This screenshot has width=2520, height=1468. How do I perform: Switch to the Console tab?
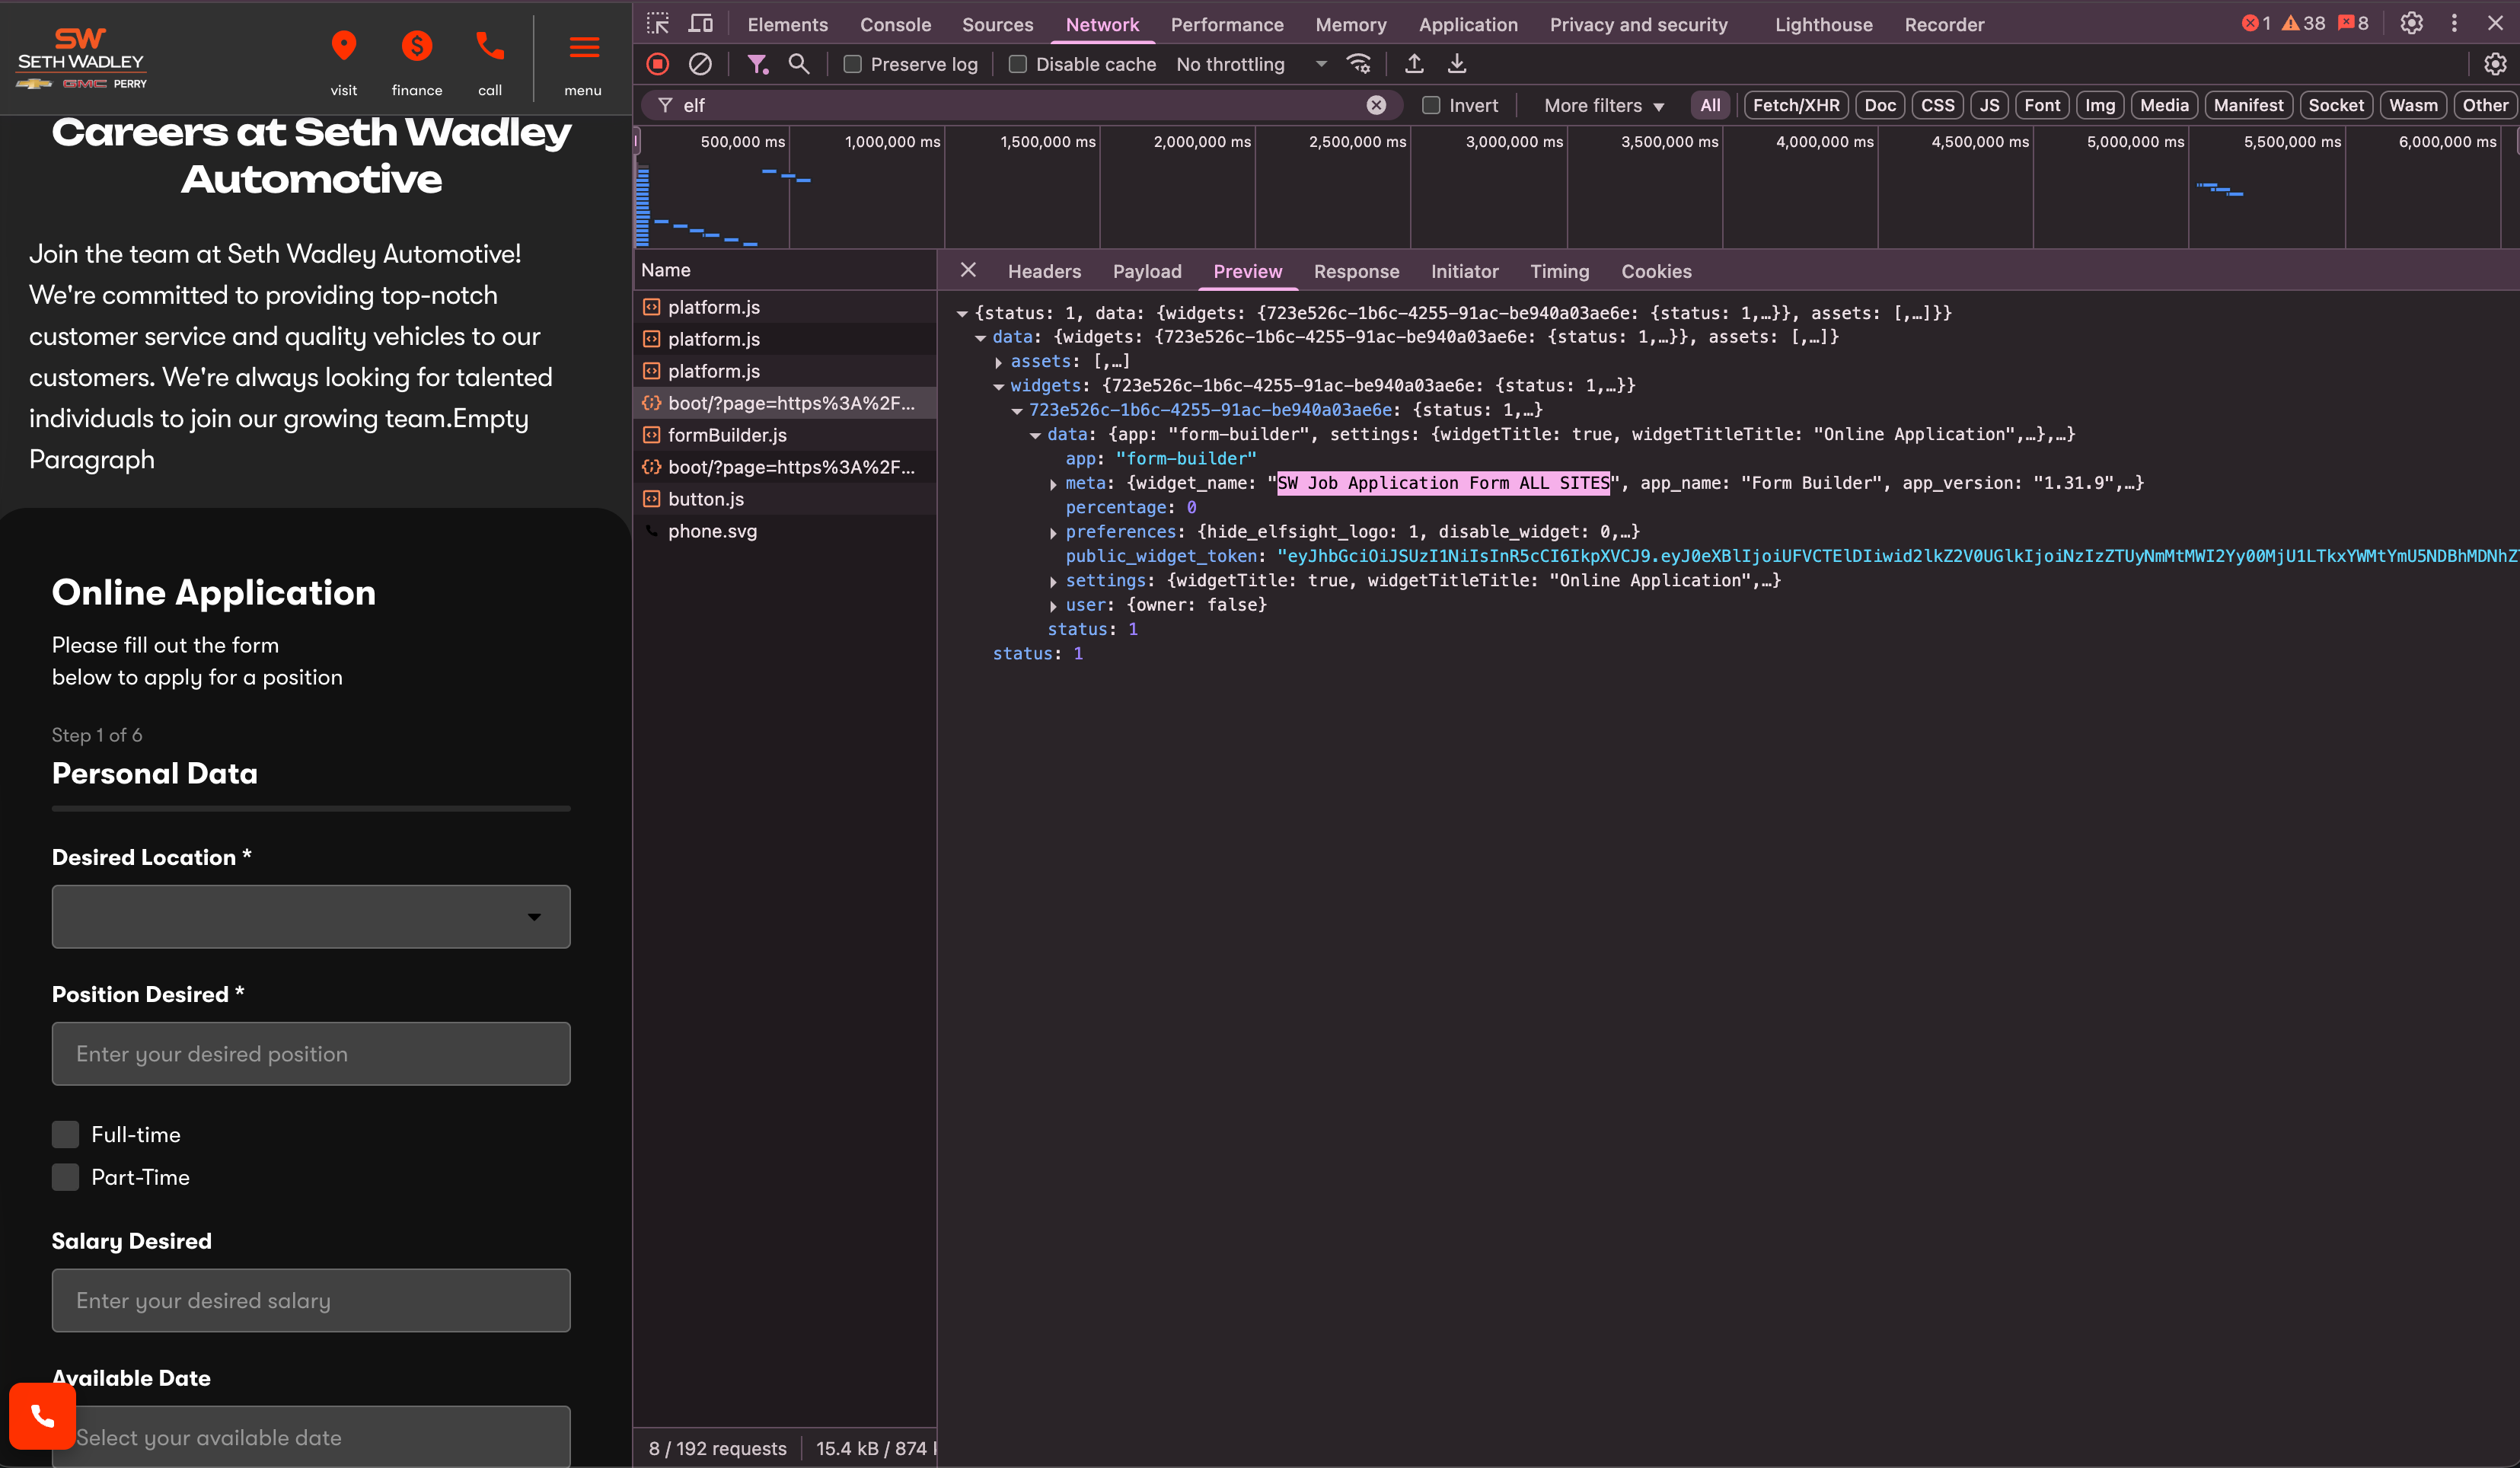click(895, 24)
